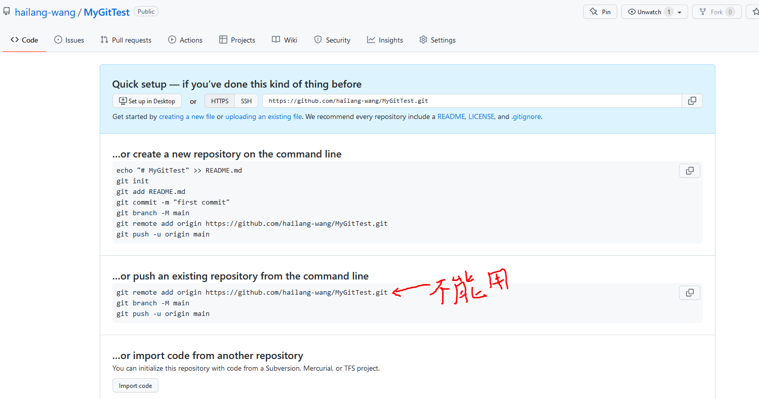
Task: Click the Quick setup heading text
Action: click(x=237, y=84)
